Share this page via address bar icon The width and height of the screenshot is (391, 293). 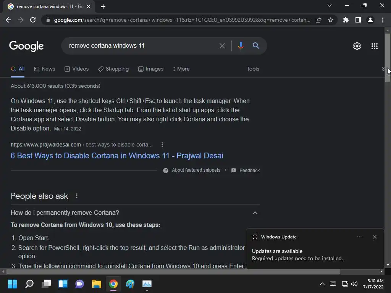point(318,20)
